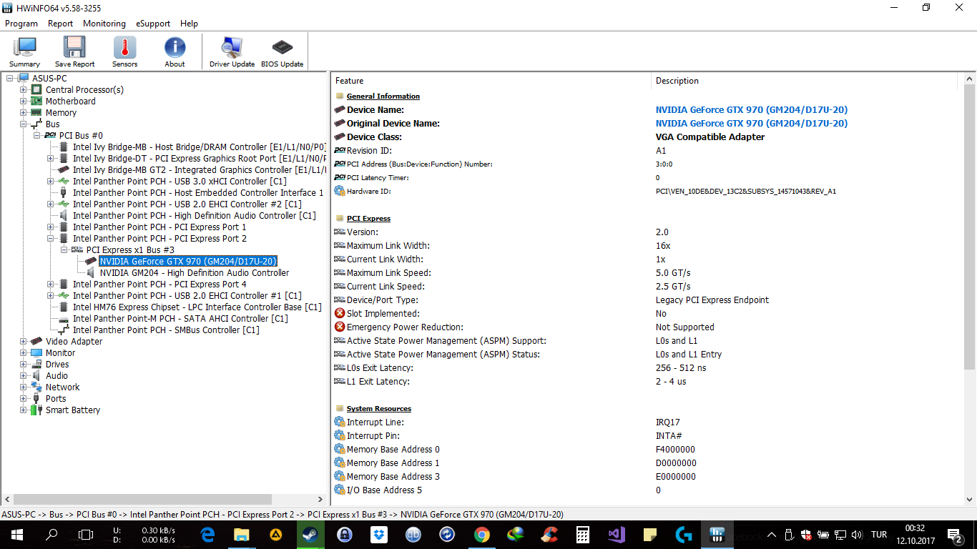Select PCI Express x1 Bus #3
Viewport: 977px width, 549px height.
pos(130,250)
